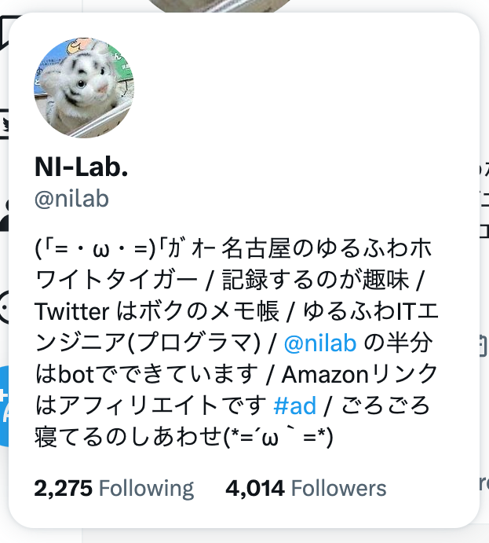
Task: Click the bio text starting with Twitter
Action: point(237,311)
